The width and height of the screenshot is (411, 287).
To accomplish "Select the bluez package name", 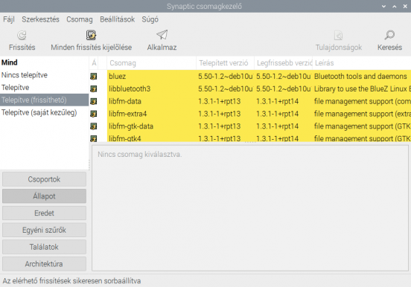I will pos(117,76).
